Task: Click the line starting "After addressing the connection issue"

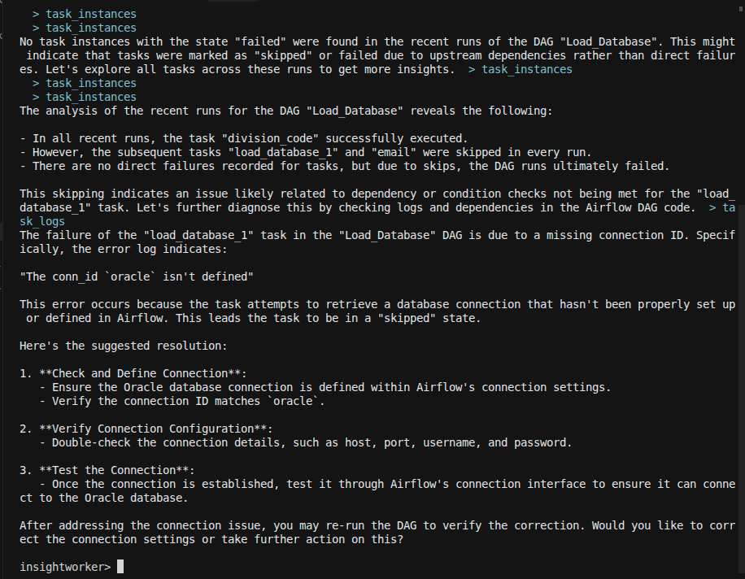Action: click(377, 525)
